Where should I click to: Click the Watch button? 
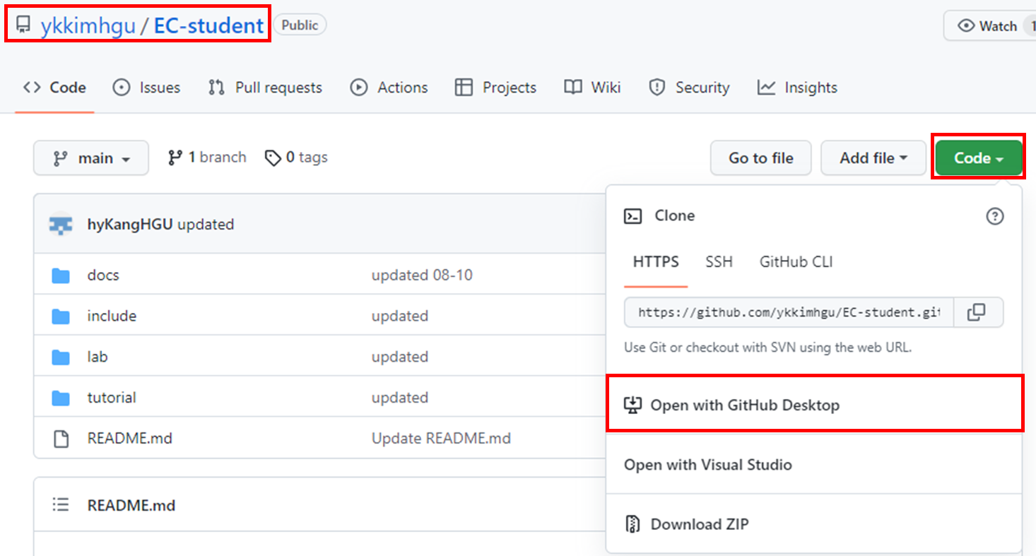coord(989,26)
